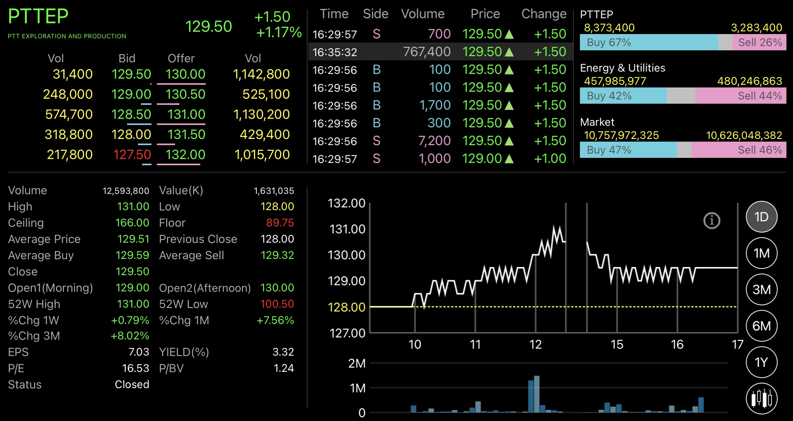Select offer price 130.50
Screen dimensions: 793x421
click(x=185, y=94)
